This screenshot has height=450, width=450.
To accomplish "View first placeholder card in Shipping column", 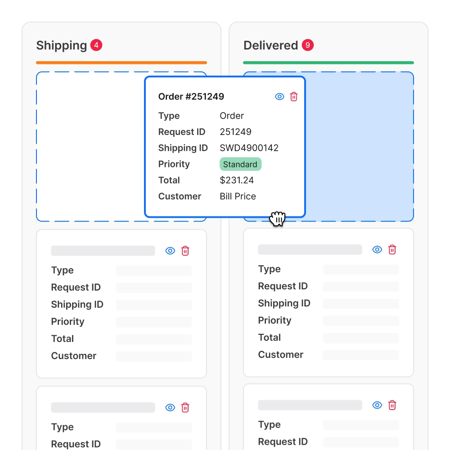I will click(170, 251).
